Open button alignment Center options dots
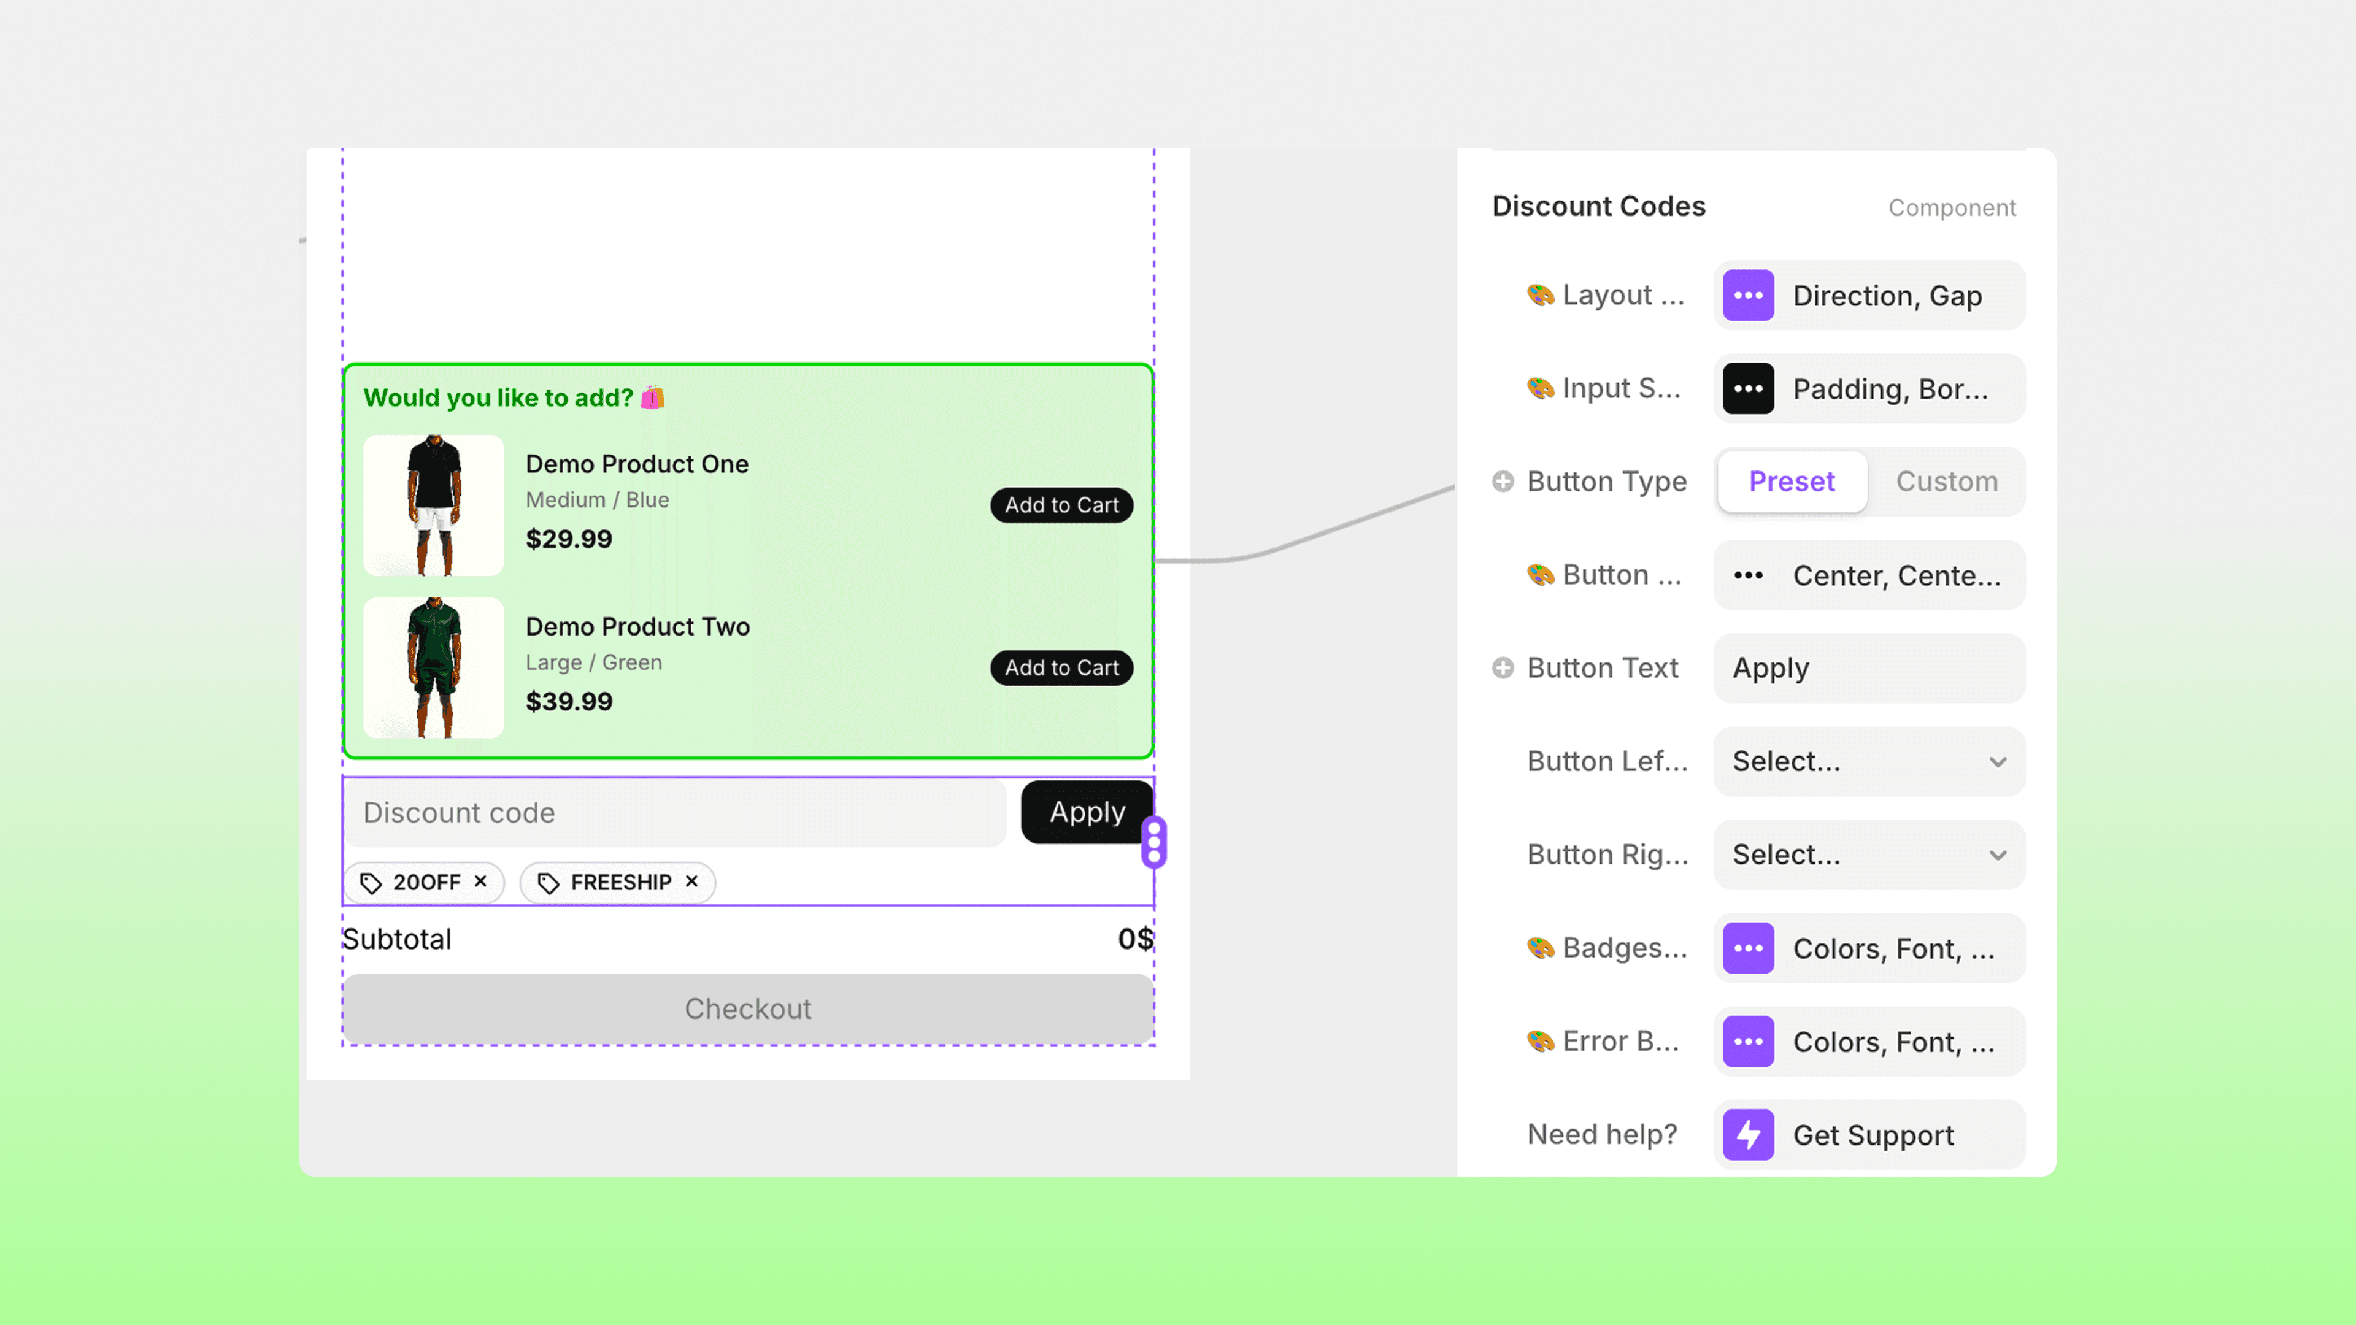2356x1325 pixels. click(x=1748, y=575)
